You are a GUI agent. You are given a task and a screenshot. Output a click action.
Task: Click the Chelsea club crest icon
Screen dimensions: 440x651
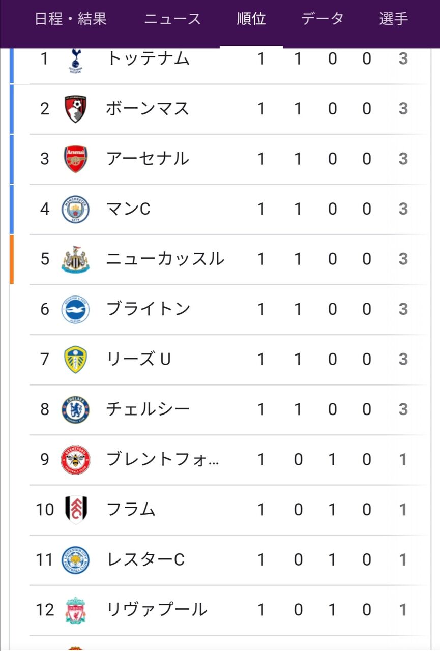[75, 409]
